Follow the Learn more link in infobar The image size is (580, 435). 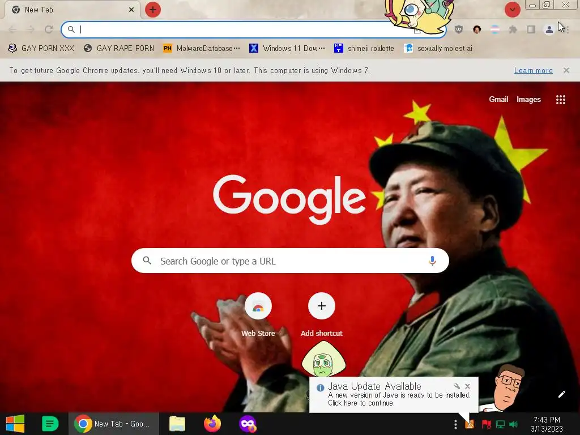[534, 70]
